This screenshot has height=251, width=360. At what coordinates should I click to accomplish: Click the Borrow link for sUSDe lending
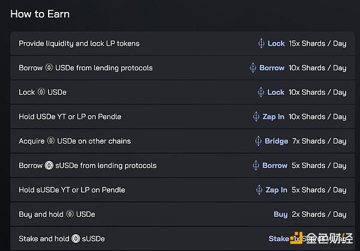point(275,165)
